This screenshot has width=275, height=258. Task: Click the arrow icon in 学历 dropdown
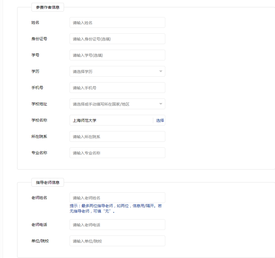click(161, 71)
